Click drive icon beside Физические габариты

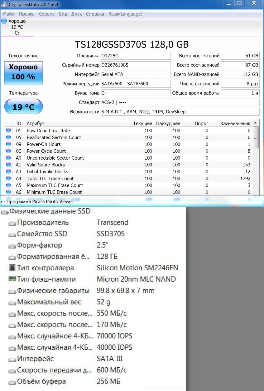point(12,291)
